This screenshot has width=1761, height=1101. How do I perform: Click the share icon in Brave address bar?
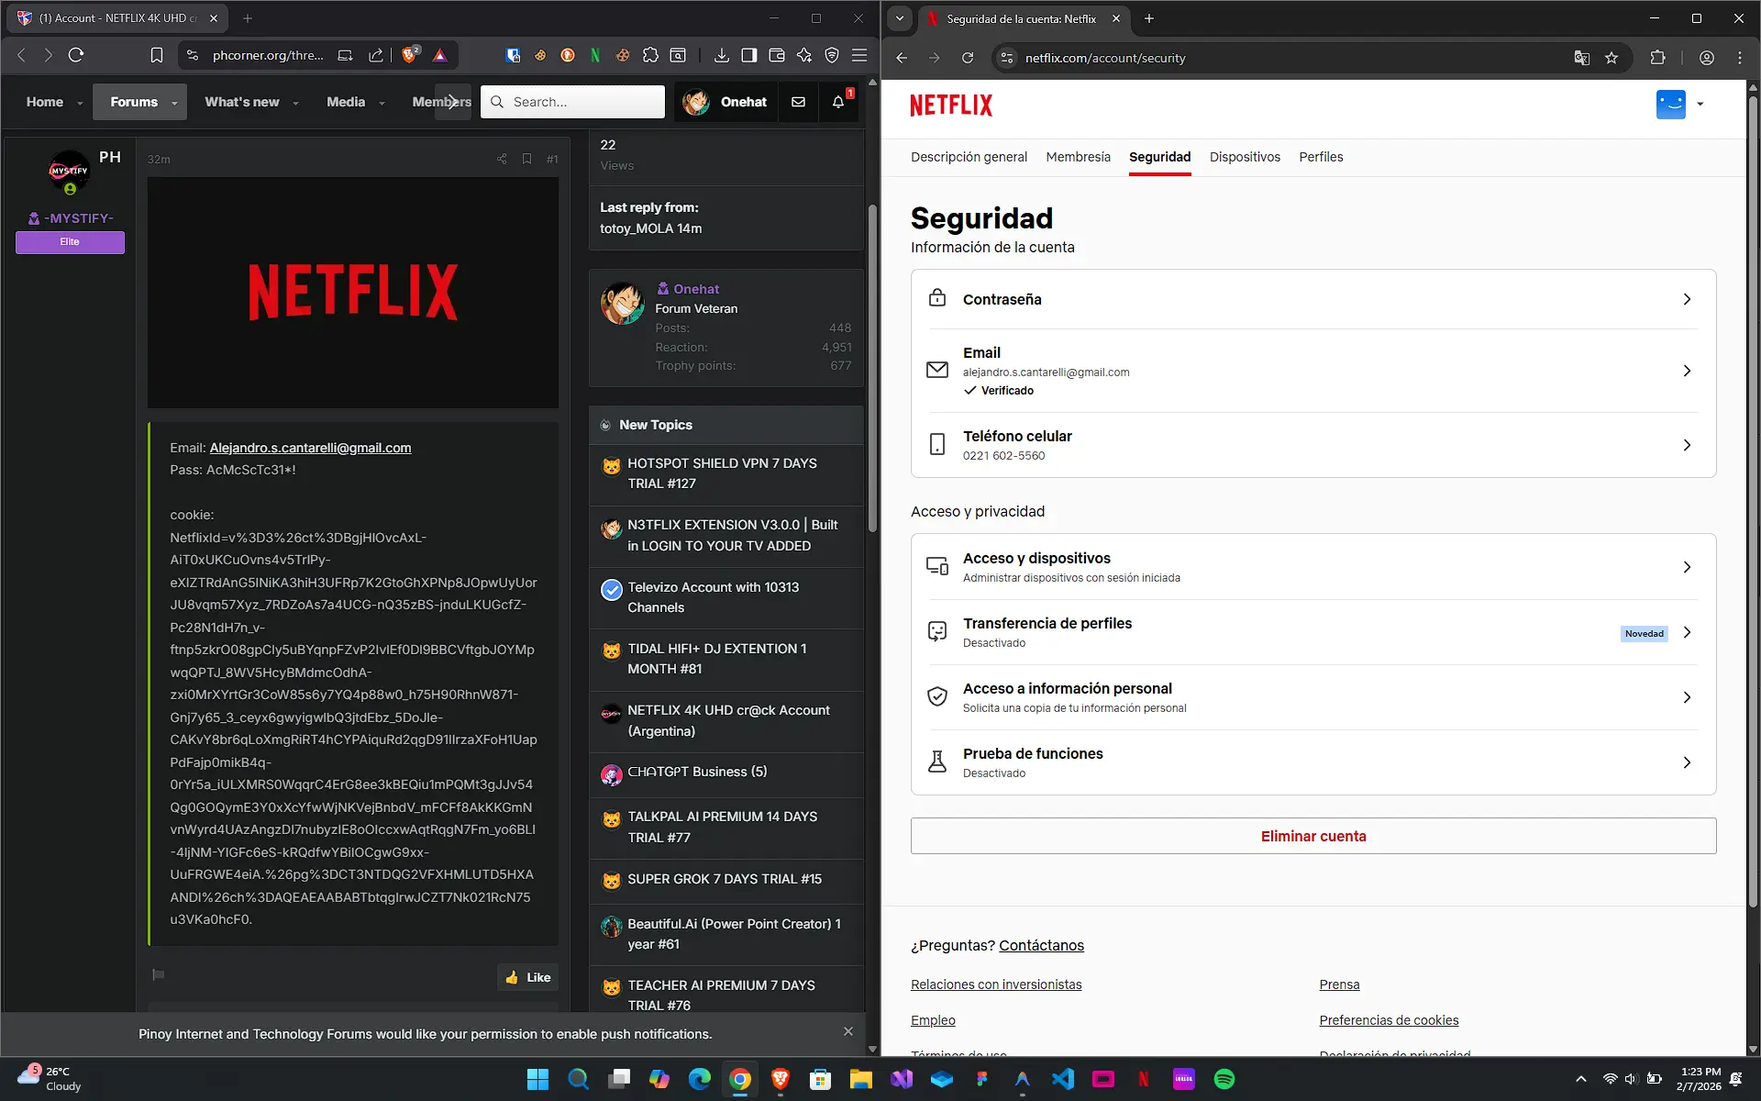(376, 55)
